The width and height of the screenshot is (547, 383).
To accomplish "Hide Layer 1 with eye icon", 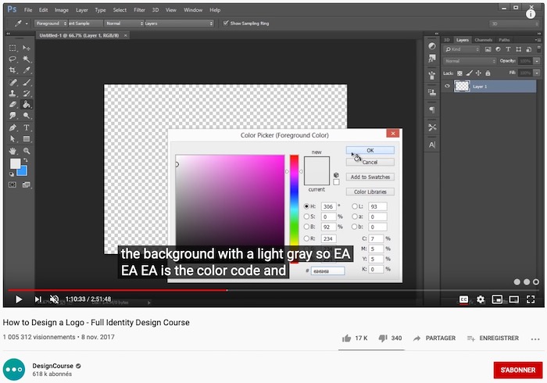I will (x=447, y=86).
